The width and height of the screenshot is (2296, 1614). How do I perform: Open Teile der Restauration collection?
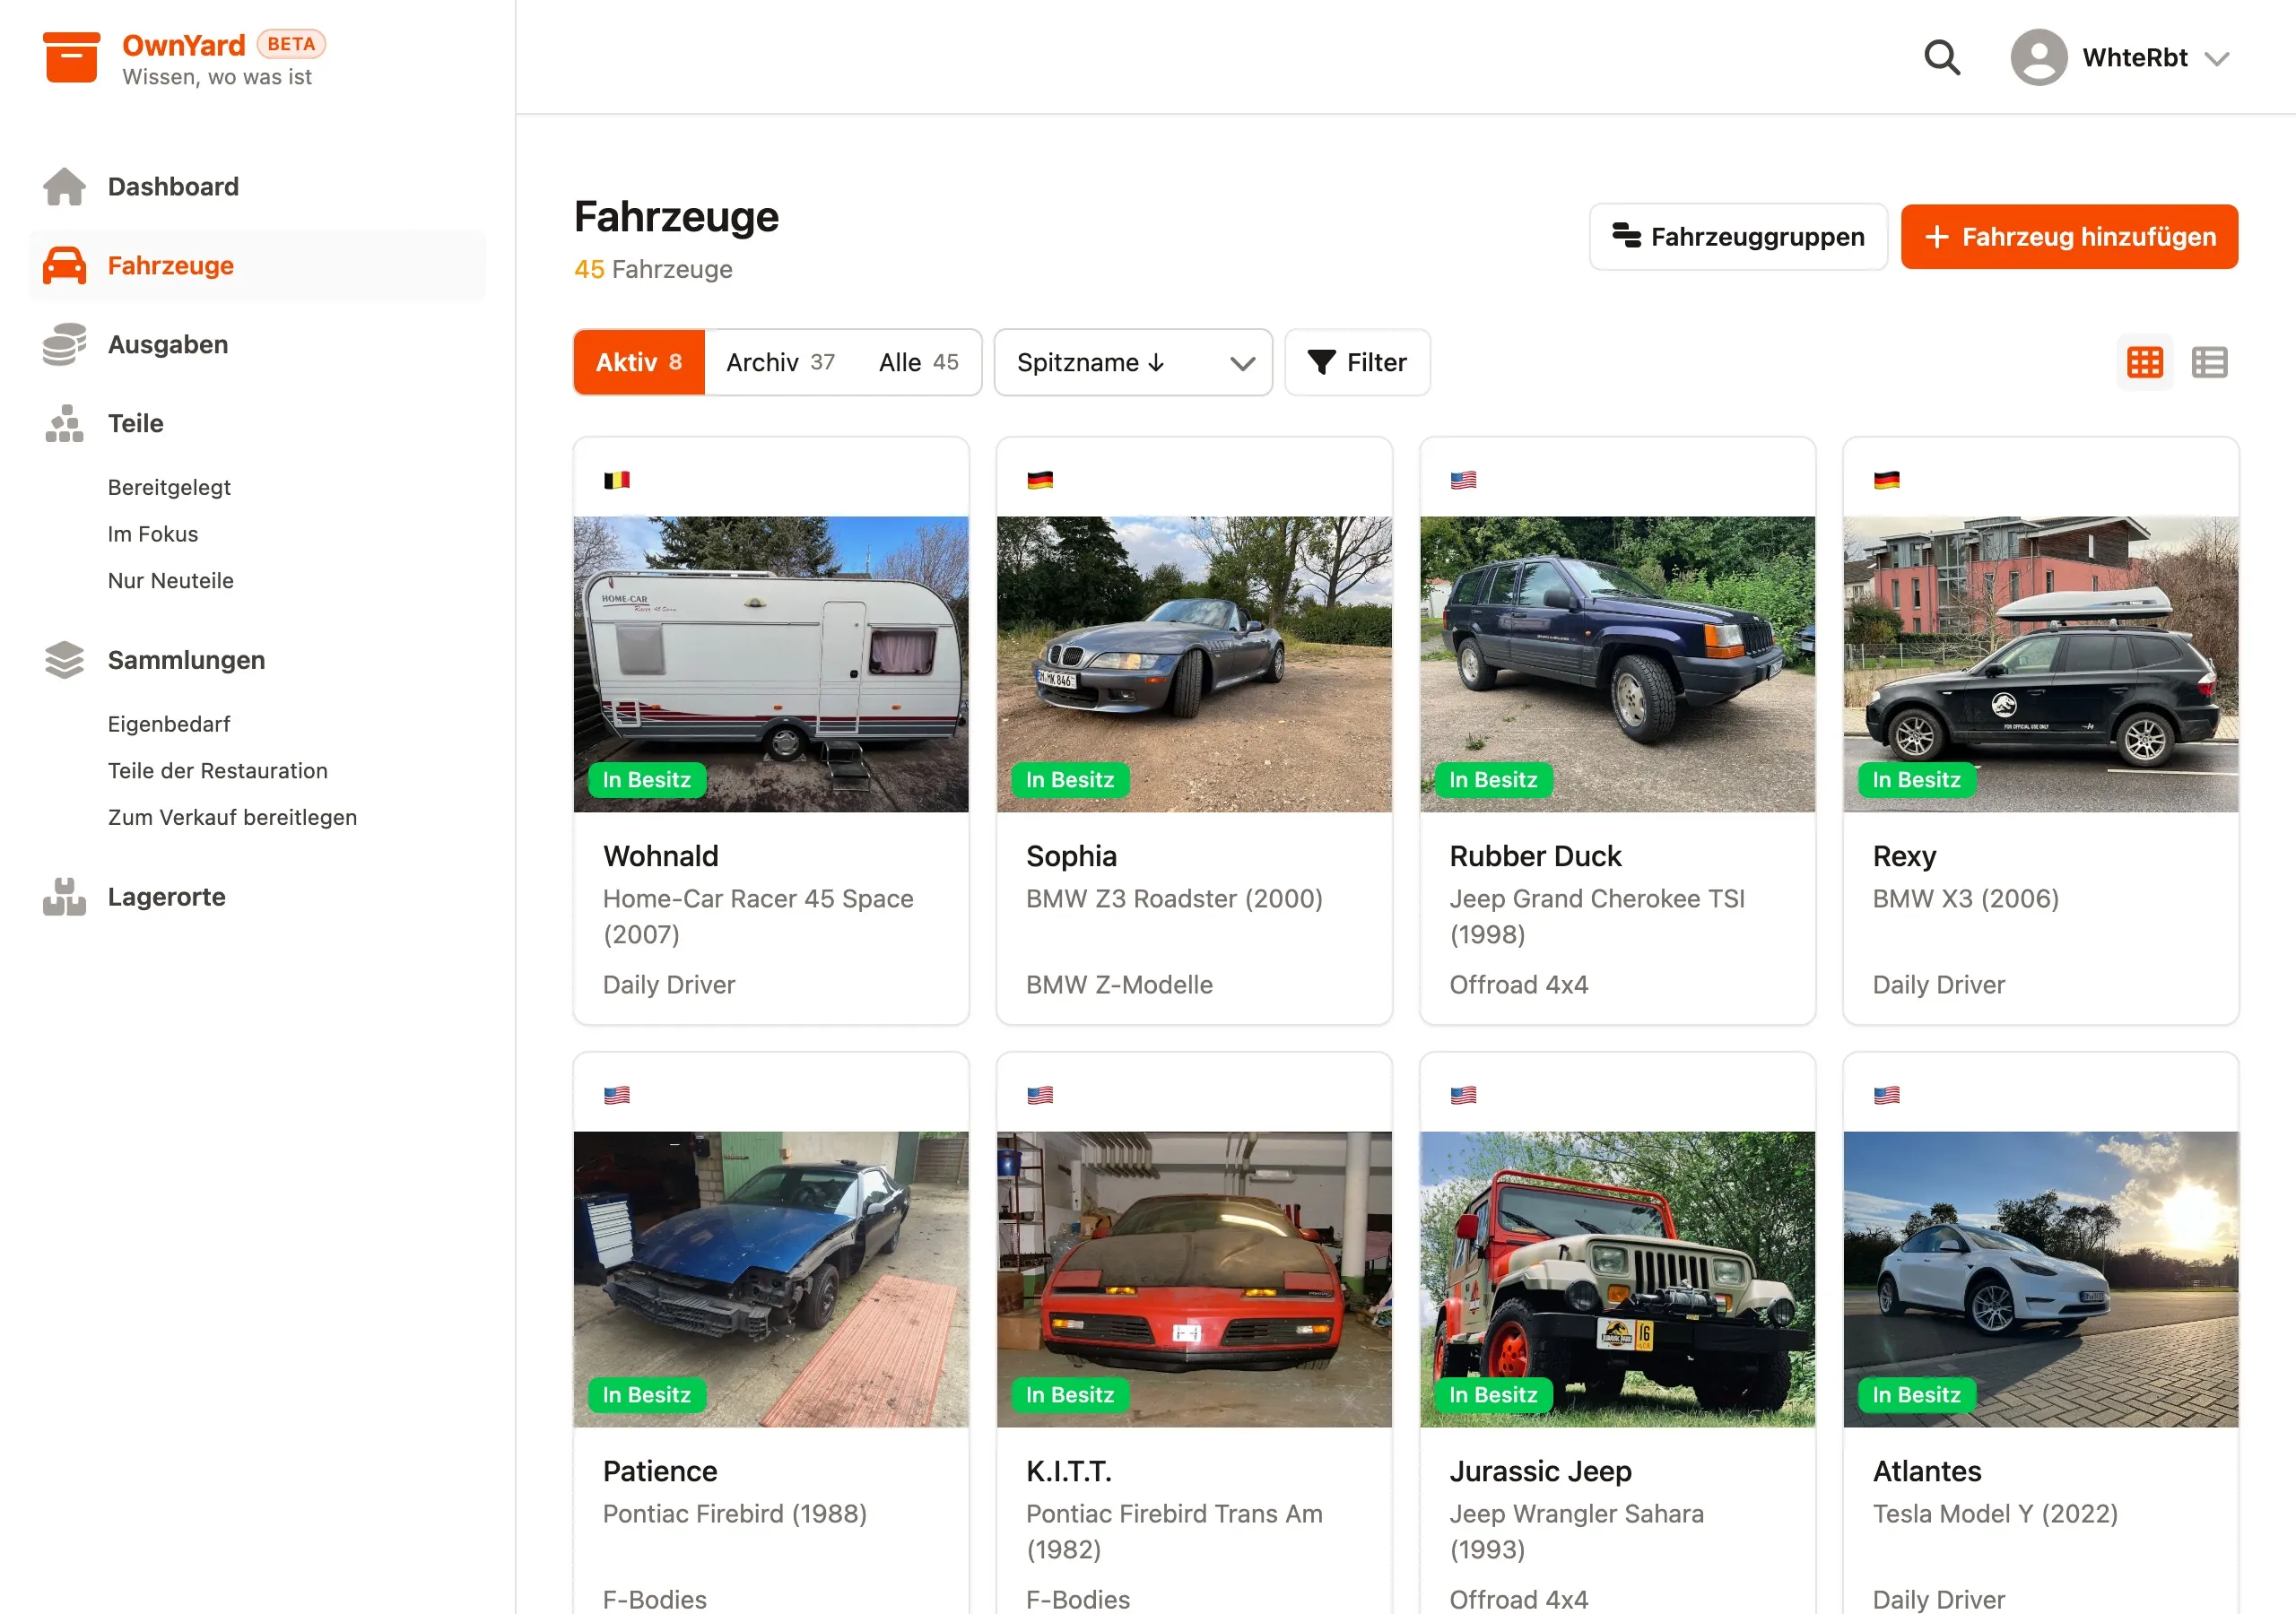click(218, 771)
